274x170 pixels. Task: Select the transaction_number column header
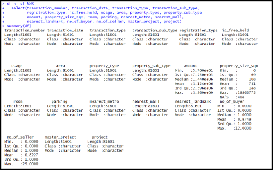(25, 31)
